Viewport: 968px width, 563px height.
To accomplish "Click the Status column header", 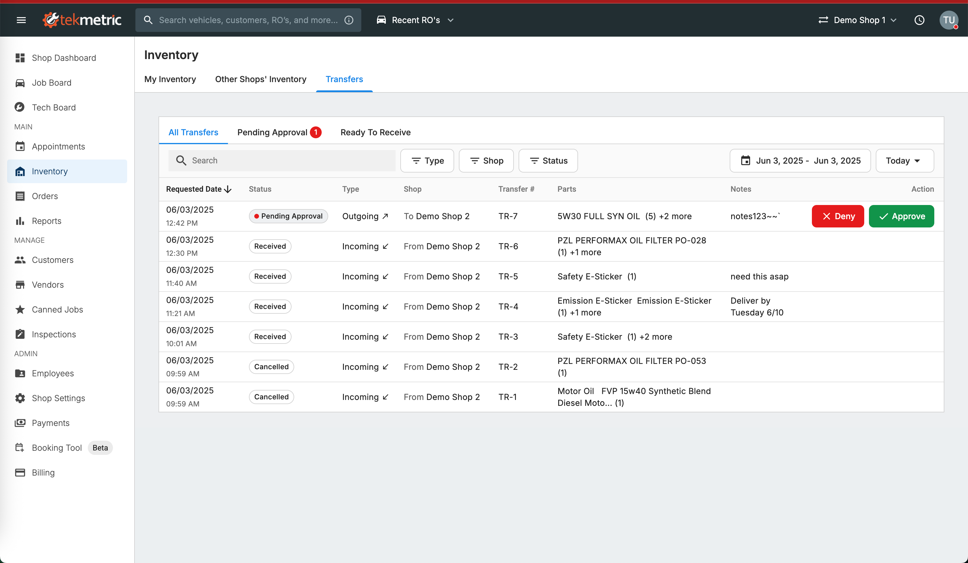I will coord(260,189).
